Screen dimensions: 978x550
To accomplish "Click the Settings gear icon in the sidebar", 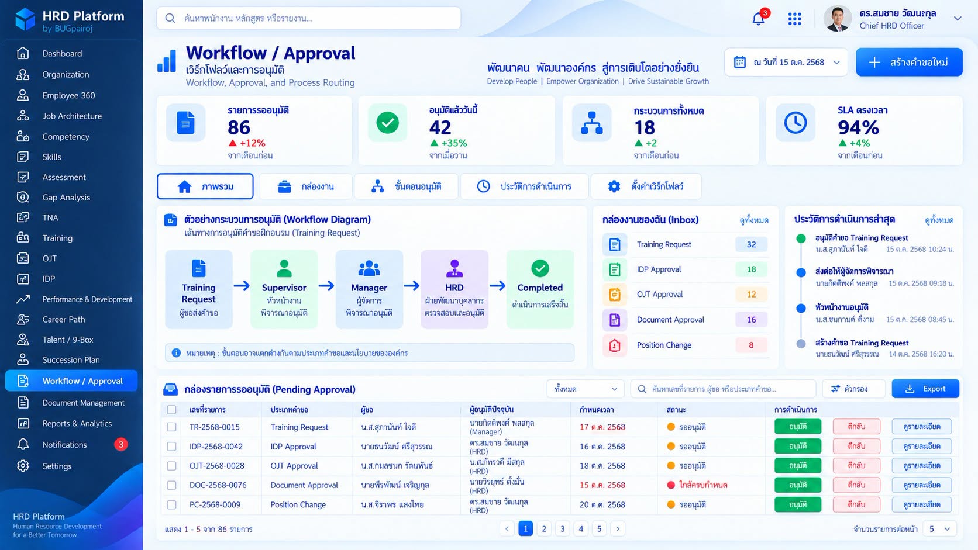I will [x=23, y=466].
